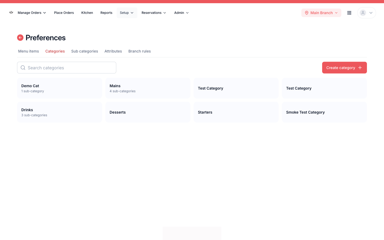
Task: Click the app logo in the navbar
Action: point(11,13)
